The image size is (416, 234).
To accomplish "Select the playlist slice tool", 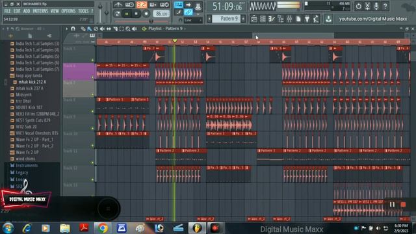I will [115, 29].
